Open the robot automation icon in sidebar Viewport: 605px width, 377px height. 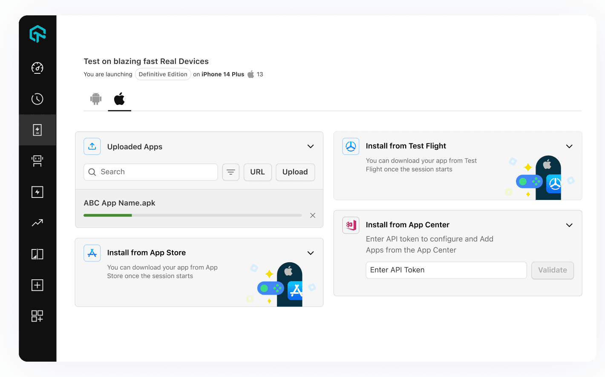point(37,161)
